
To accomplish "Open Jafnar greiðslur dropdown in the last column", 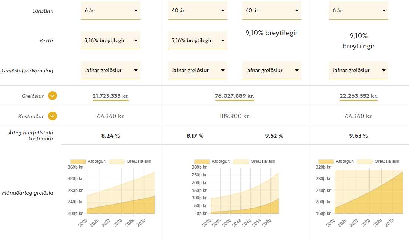I will (x=358, y=70).
